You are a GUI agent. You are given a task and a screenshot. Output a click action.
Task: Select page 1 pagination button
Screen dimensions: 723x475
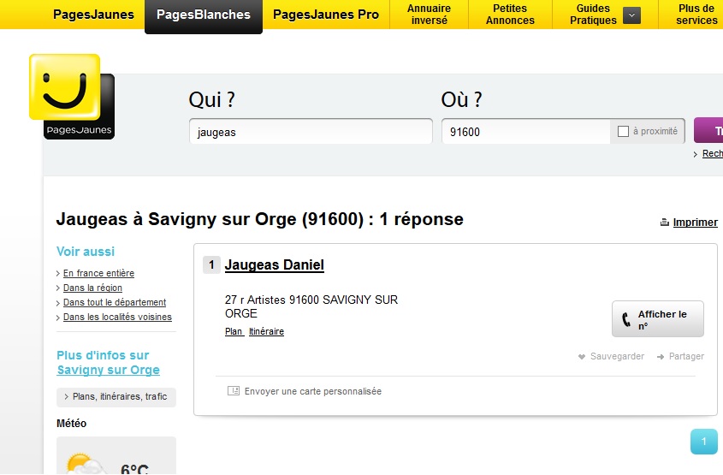click(x=703, y=442)
